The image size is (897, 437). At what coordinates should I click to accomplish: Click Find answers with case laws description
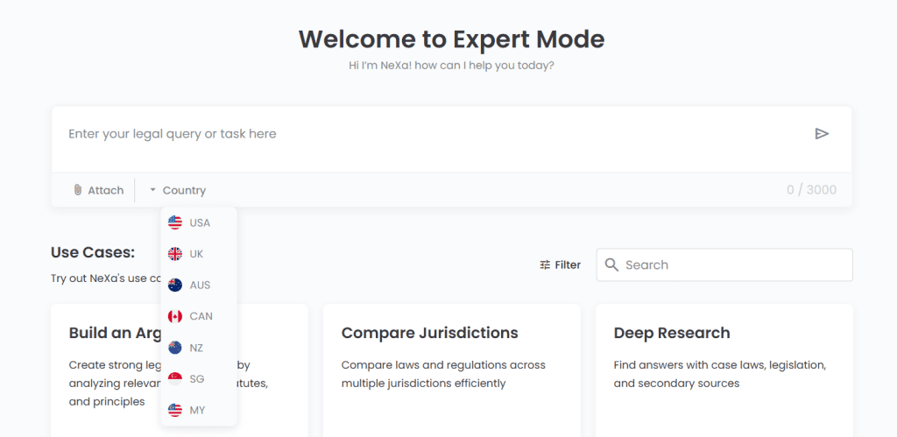[720, 374]
